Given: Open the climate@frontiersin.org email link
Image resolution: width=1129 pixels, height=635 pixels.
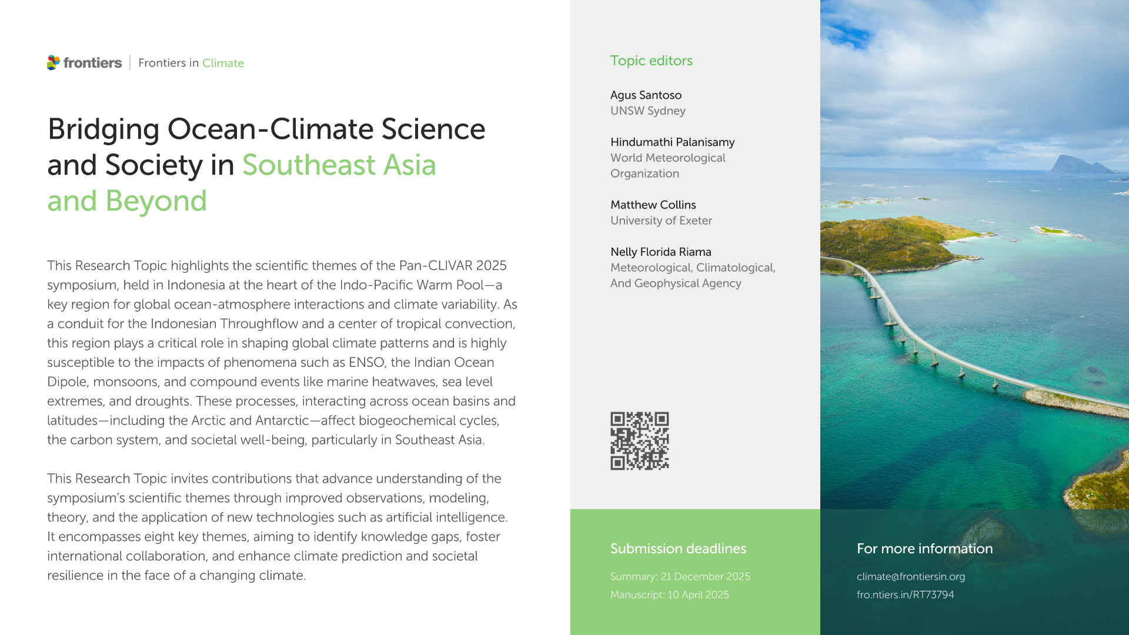Looking at the screenshot, I should 910,576.
